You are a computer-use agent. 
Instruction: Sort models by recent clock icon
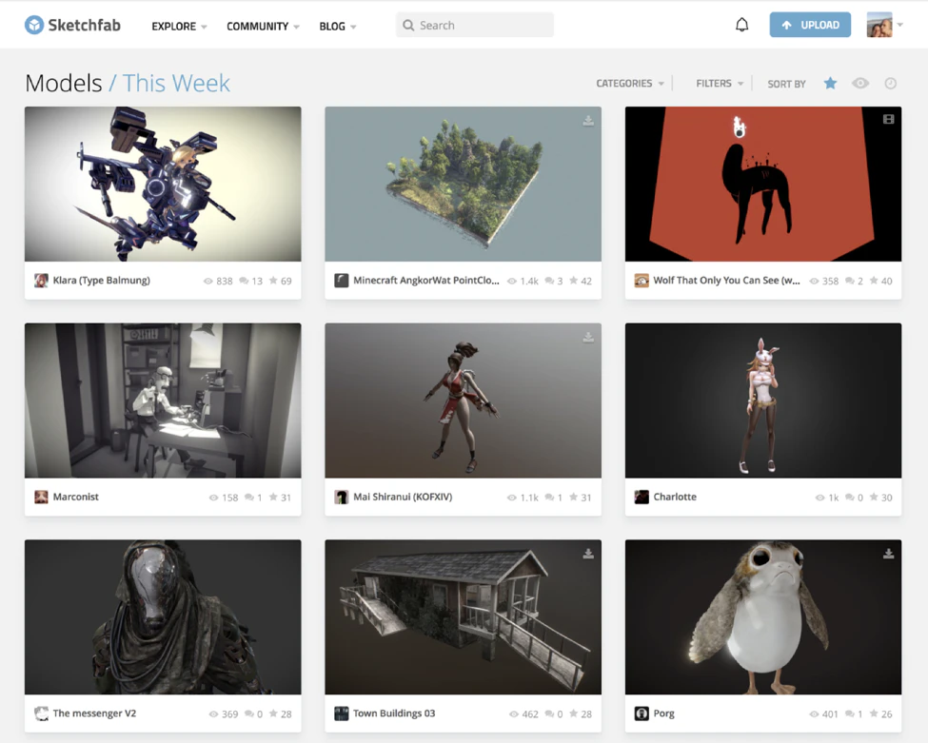[891, 84]
